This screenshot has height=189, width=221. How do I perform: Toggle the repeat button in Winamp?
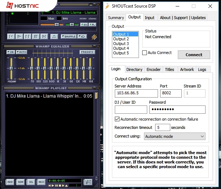tap(82, 36)
